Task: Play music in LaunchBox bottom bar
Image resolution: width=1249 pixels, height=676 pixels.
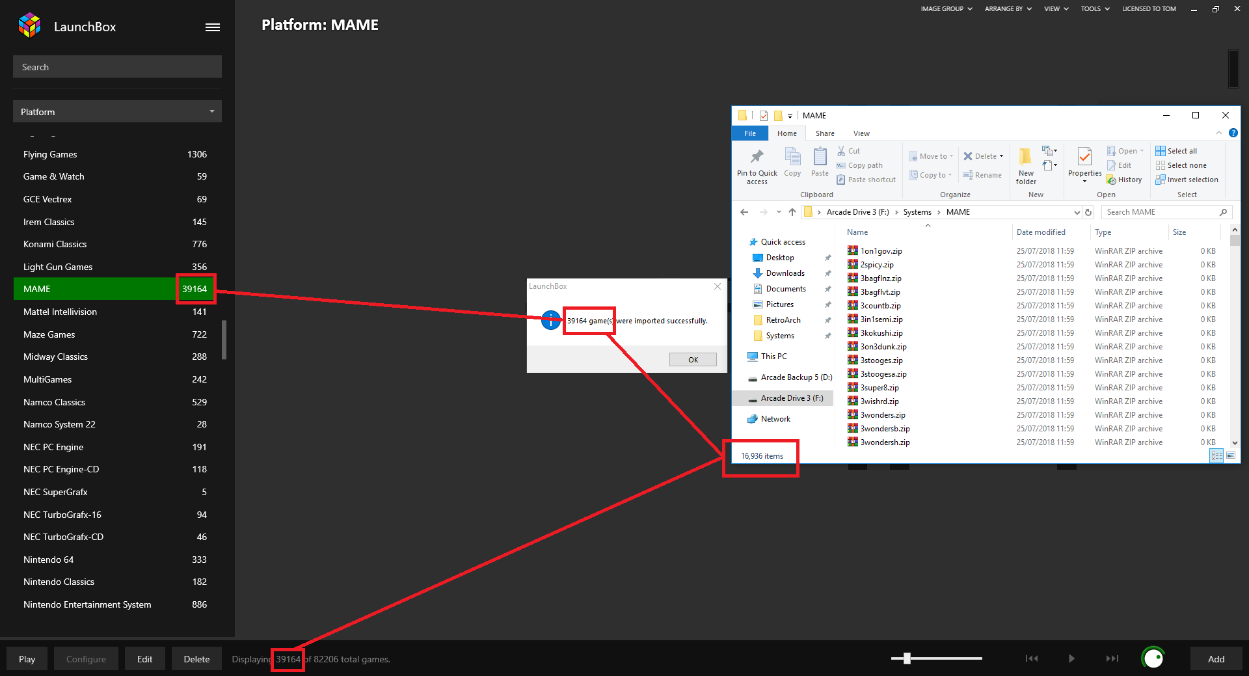Action: tap(1071, 658)
